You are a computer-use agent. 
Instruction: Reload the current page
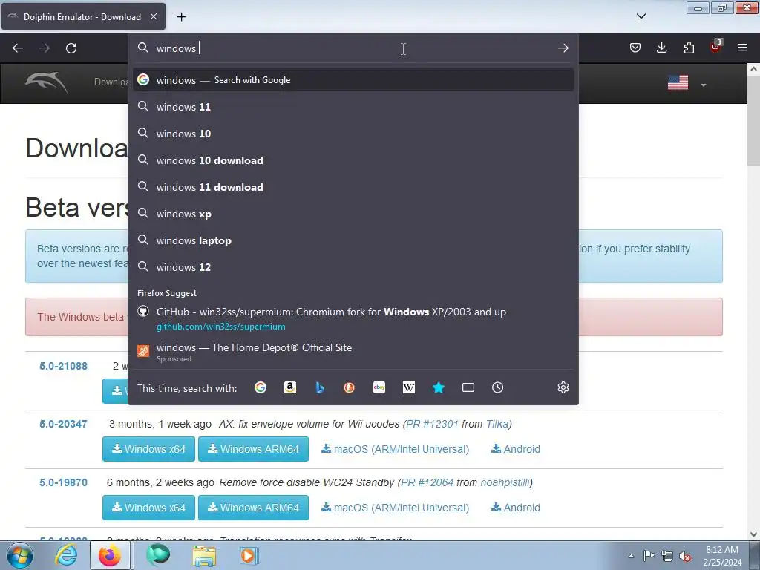tap(71, 48)
